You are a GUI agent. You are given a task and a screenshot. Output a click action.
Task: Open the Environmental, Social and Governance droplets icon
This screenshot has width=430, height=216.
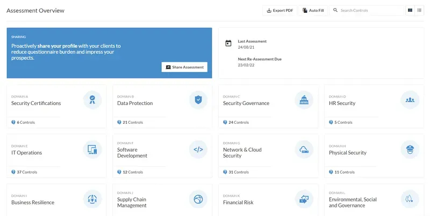point(410,199)
